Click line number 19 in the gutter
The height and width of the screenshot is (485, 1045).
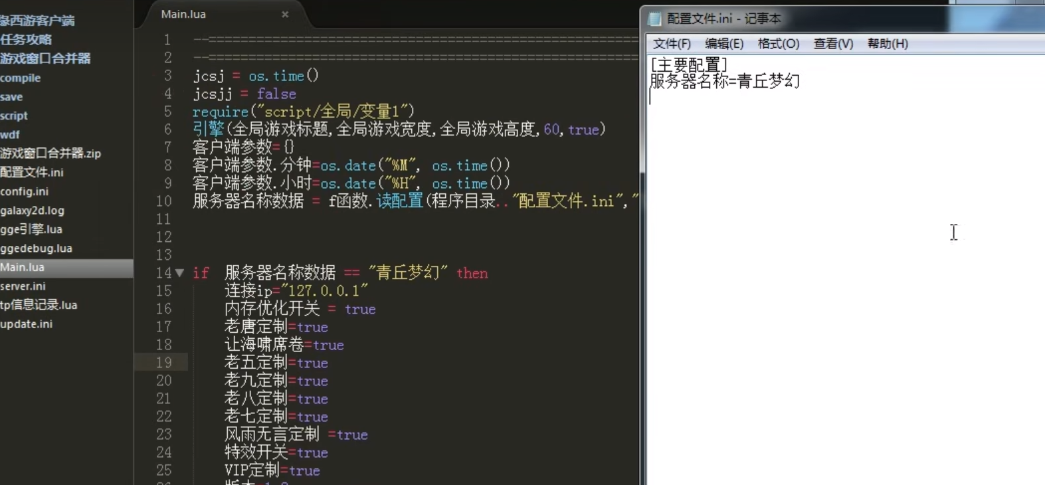(164, 363)
